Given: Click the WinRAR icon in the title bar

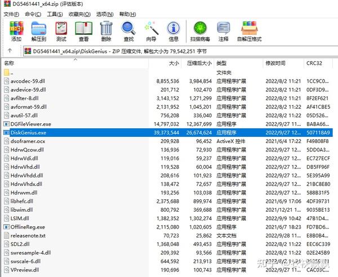Looking at the screenshot, I should click(7, 3).
